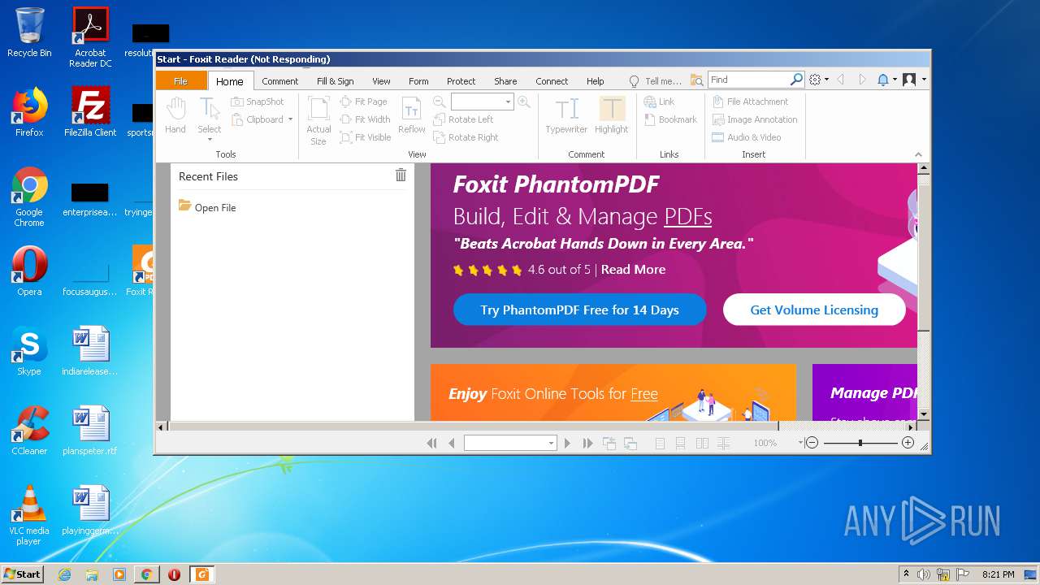Screen dimensions: 1040x585
Task: Apply Fit Width view
Action: pos(365,119)
